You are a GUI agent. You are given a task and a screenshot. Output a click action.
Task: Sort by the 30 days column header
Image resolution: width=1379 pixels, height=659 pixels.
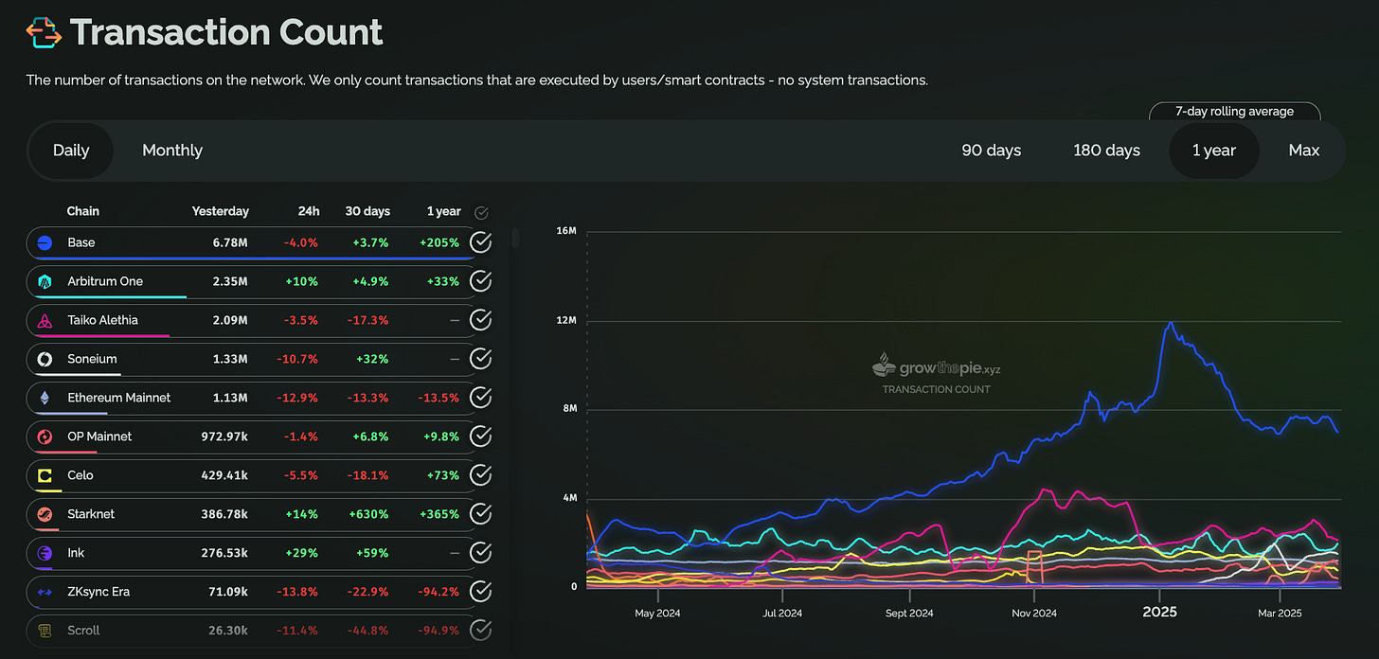(x=367, y=211)
